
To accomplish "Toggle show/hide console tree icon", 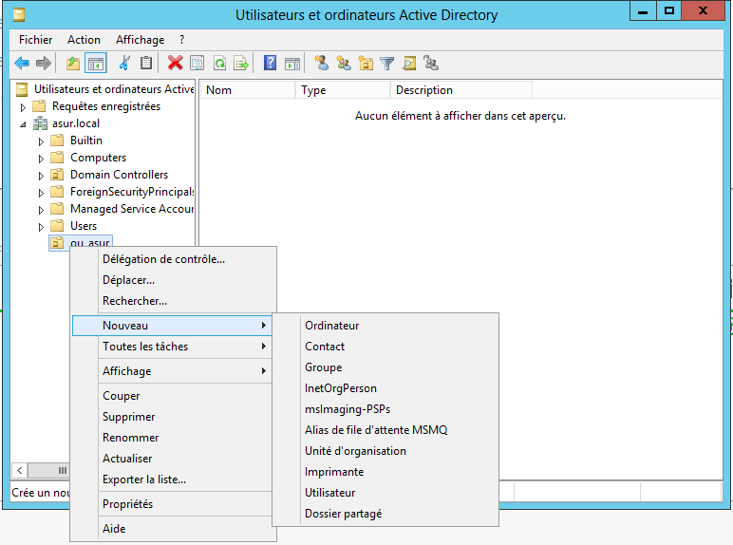I will point(96,63).
